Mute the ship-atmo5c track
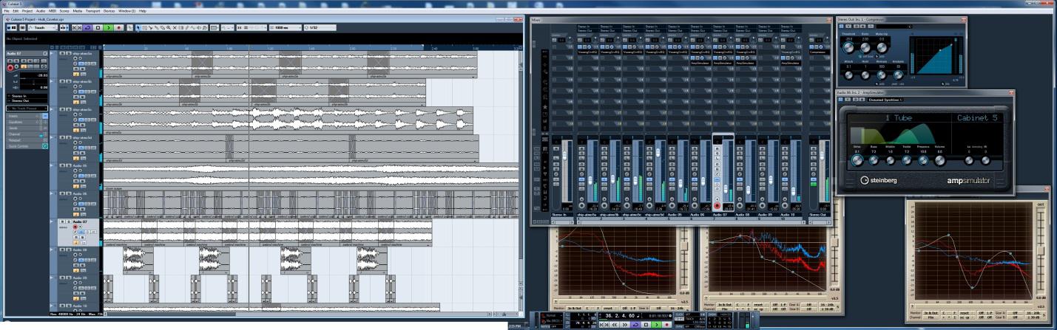The height and width of the screenshot is (330, 1057). click(x=62, y=109)
